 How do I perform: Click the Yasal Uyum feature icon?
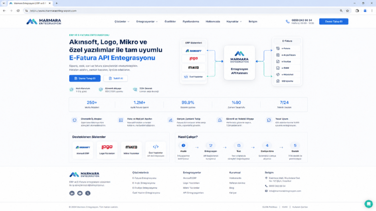point(269,120)
